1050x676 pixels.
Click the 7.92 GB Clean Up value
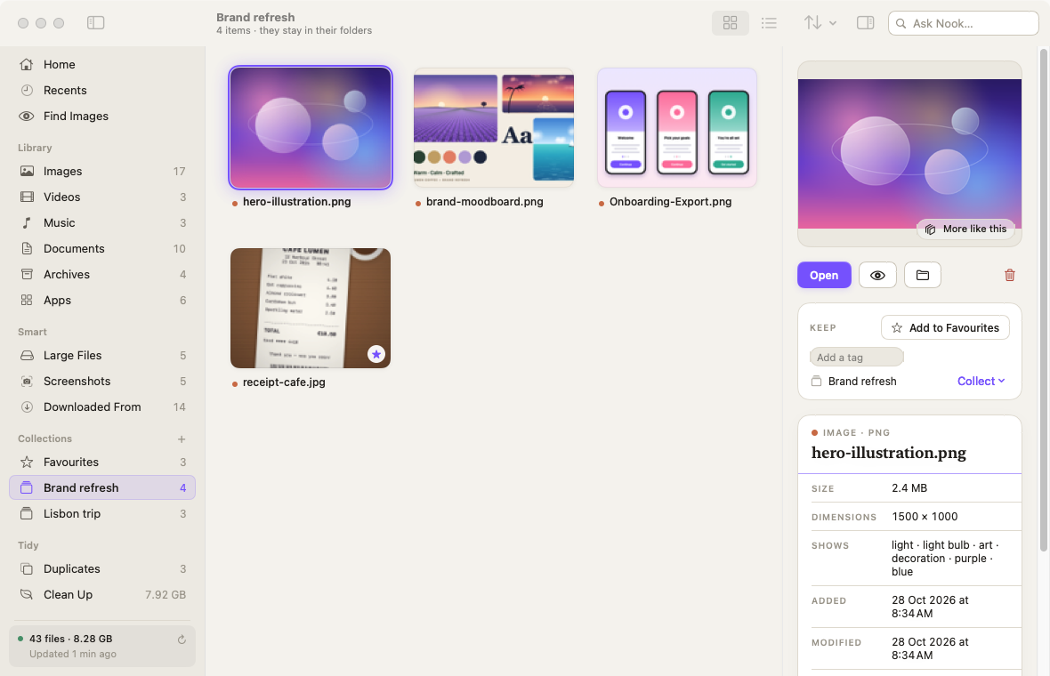click(x=166, y=594)
